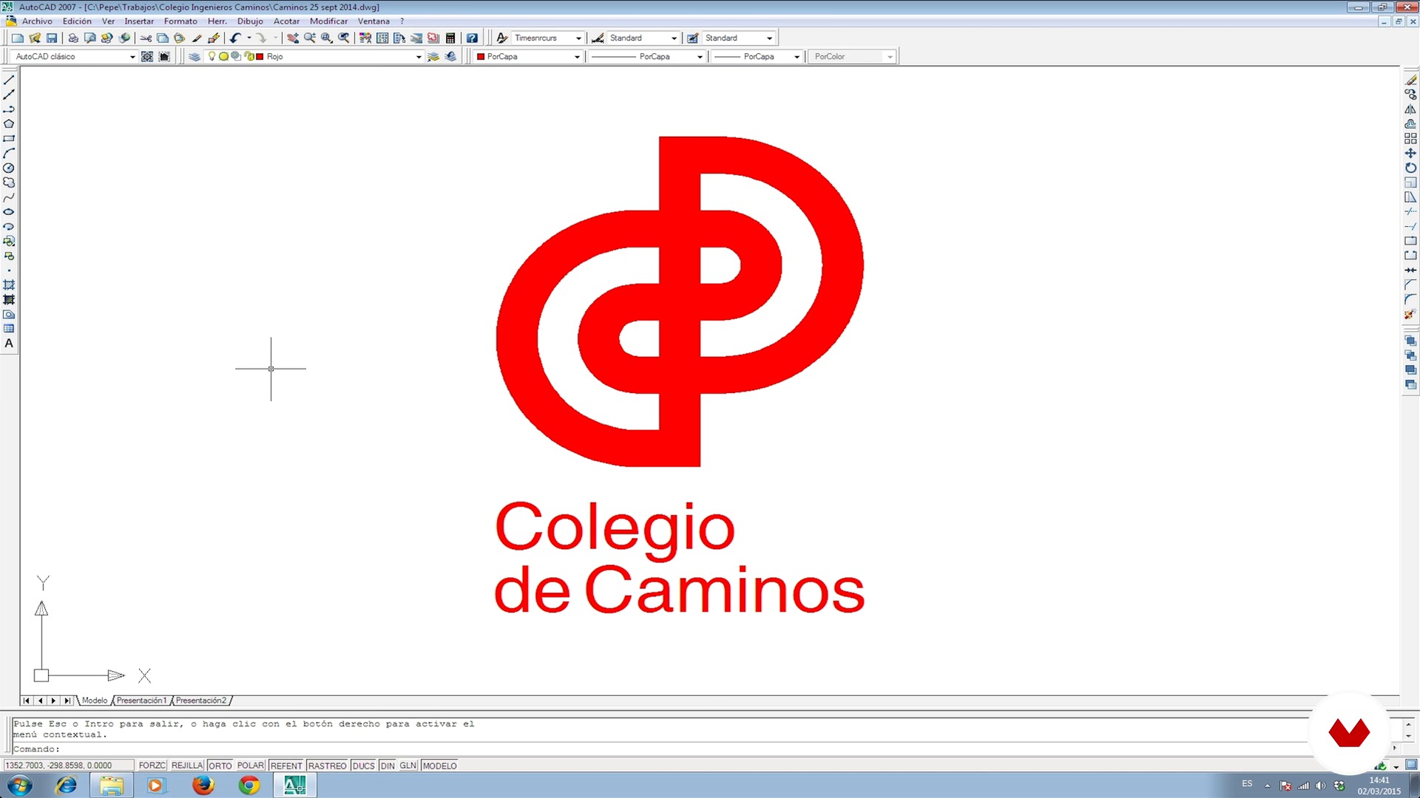This screenshot has width=1420, height=798.
Task: Toggle ORTO mode in status bar
Action: pyautogui.click(x=220, y=765)
